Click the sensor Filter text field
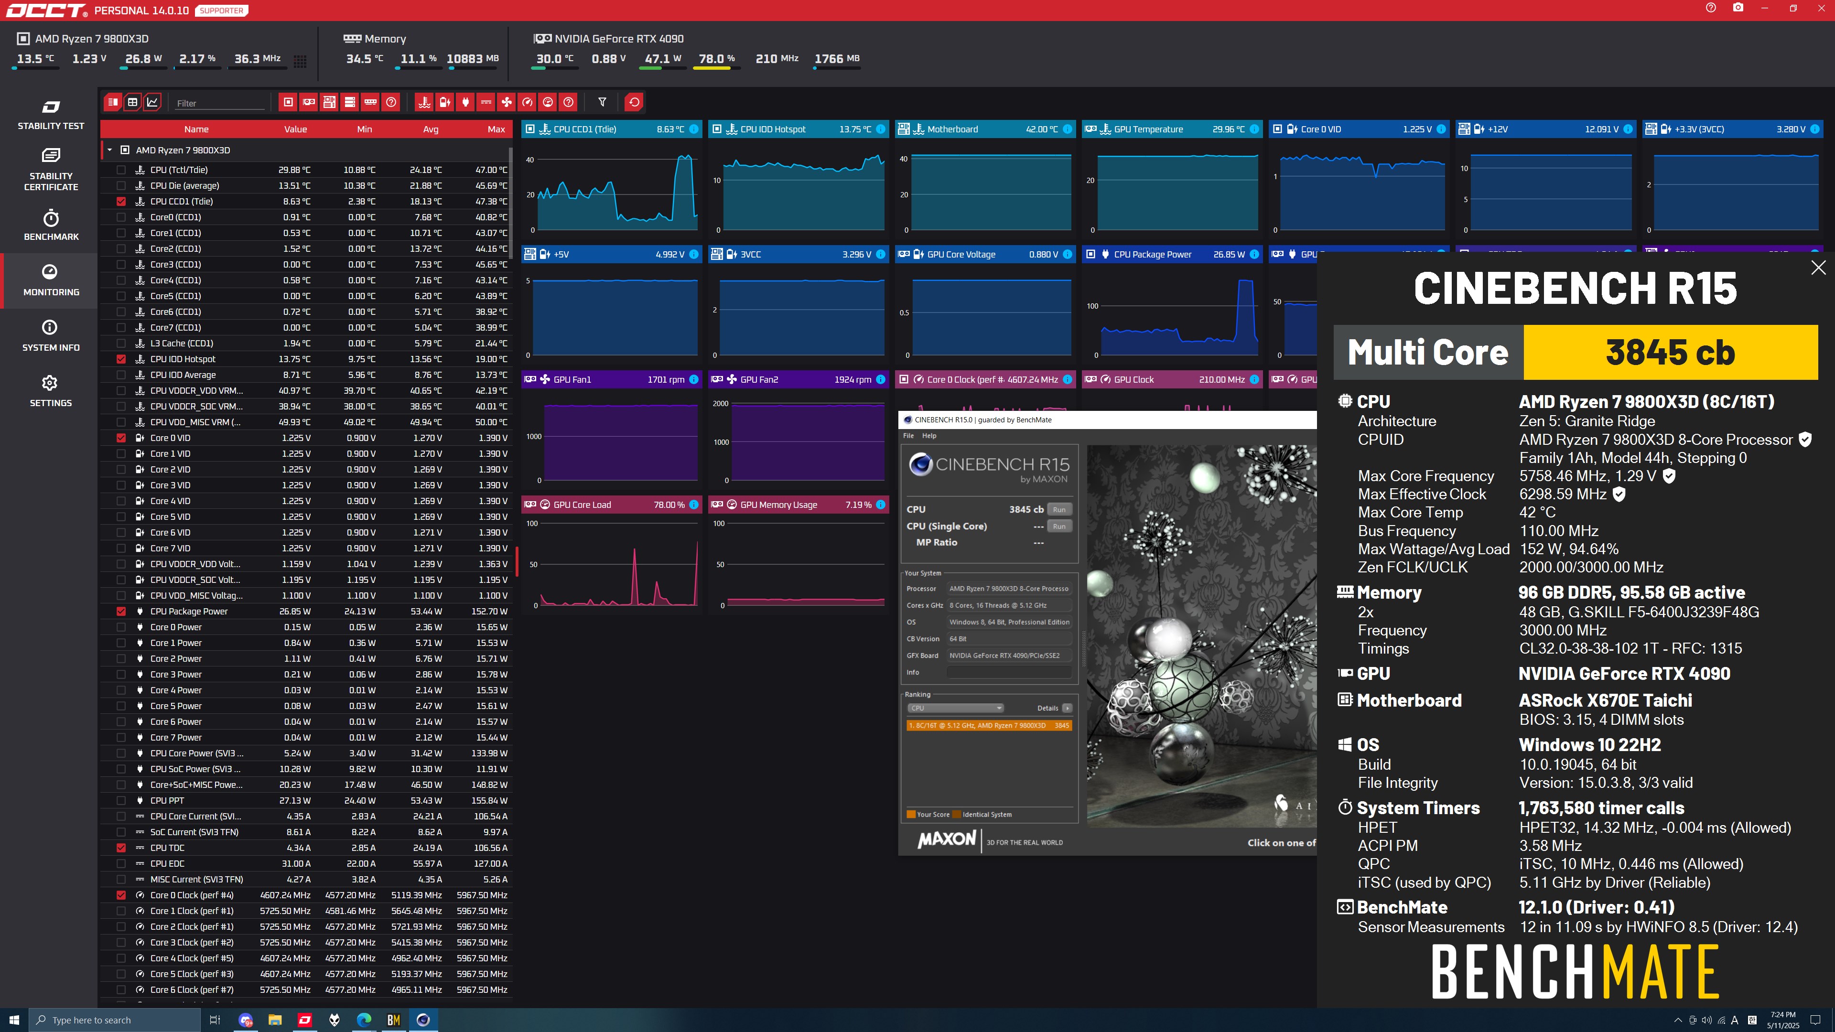 (x=220, y=103)
